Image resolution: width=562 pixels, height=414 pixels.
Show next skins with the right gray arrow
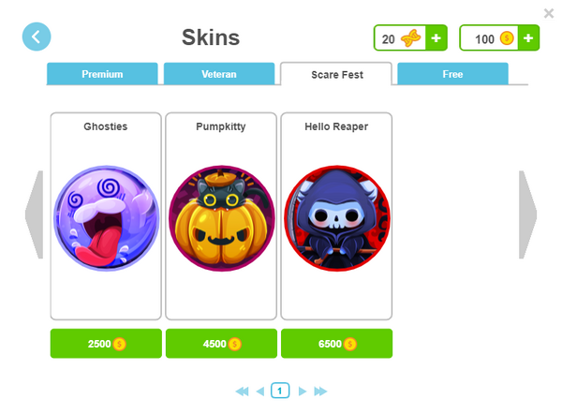(x=528, y=214)
